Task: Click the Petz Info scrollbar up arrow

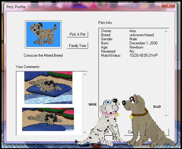Action: point(166,31)
